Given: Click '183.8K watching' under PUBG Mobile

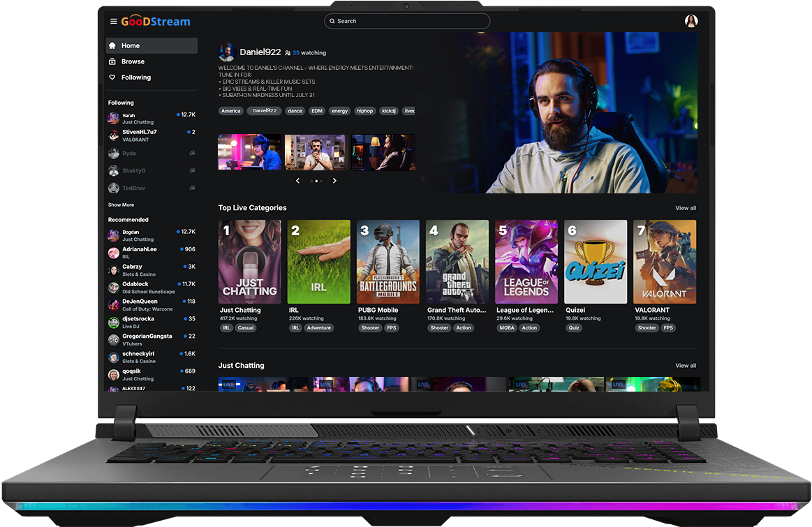Looking at the screenshot, I should click(377, 318).
